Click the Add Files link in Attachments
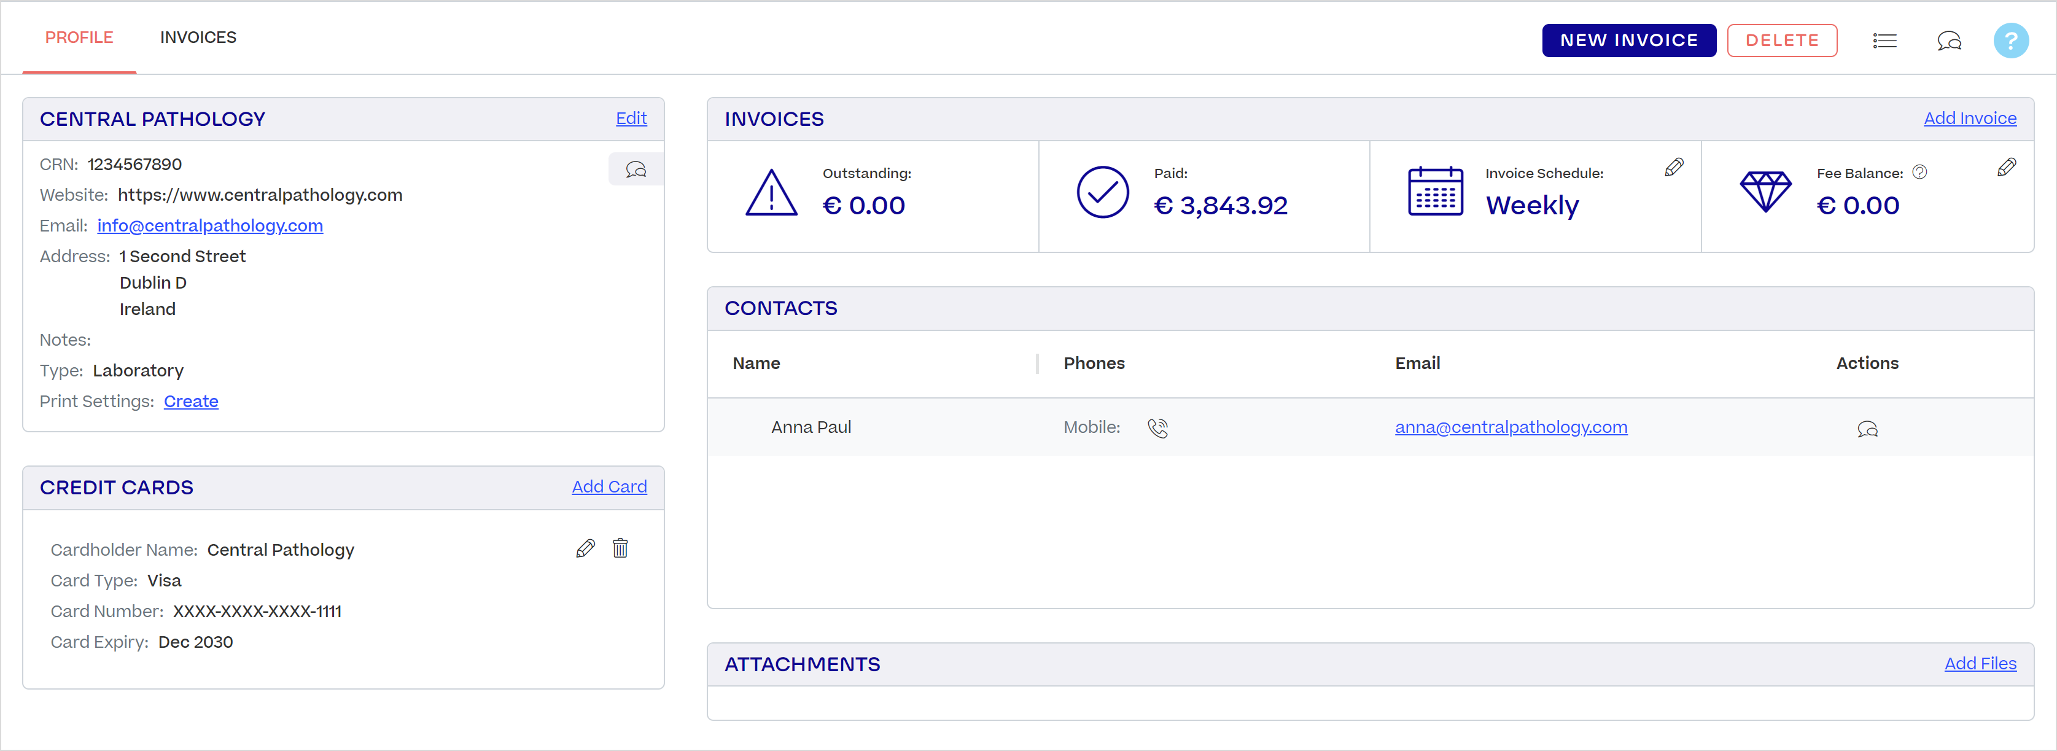 [1980, 663]
